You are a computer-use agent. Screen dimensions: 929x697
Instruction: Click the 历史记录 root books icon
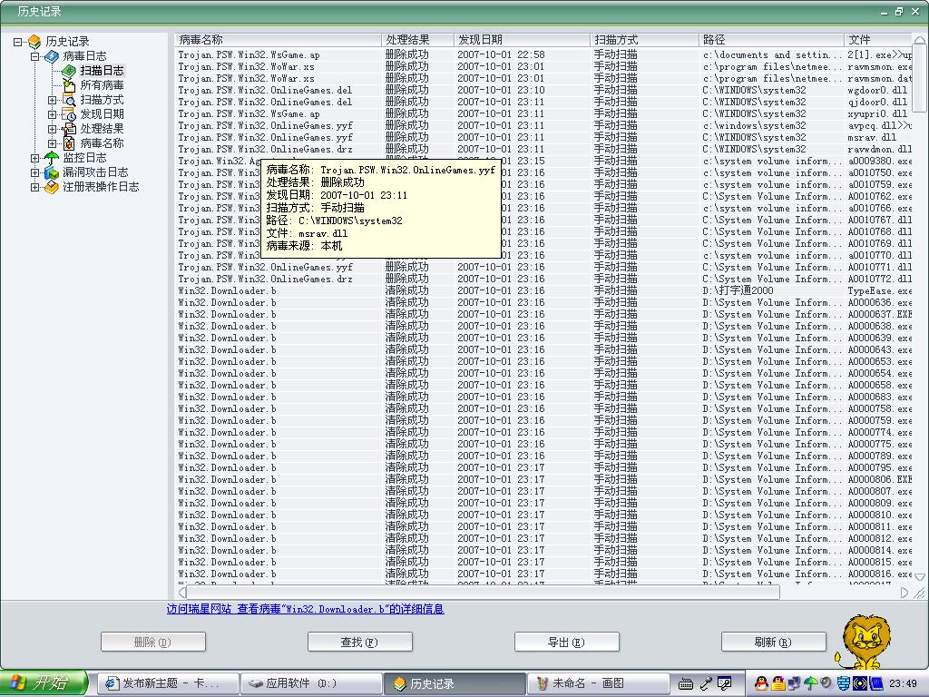(x=35, y=42)
